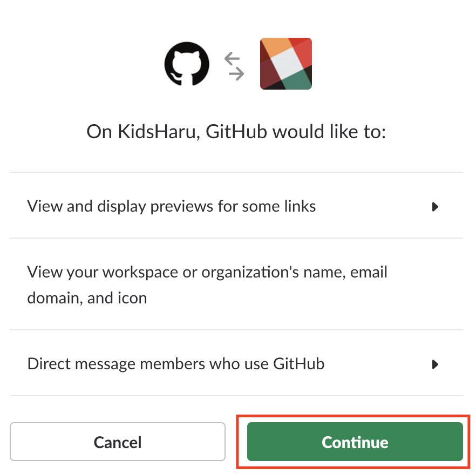Expand the link previews permission arrow
The image size is (476, 474).
[x=435, y=206]
